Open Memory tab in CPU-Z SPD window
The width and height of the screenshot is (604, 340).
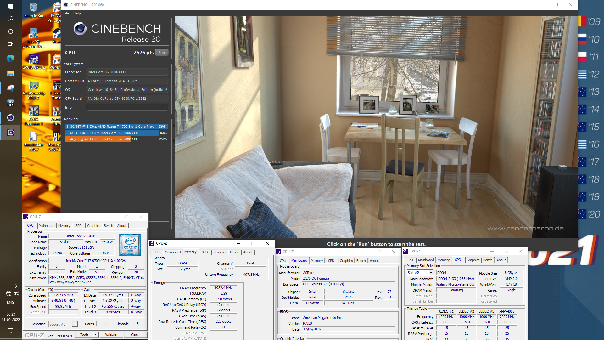(444, 260)
